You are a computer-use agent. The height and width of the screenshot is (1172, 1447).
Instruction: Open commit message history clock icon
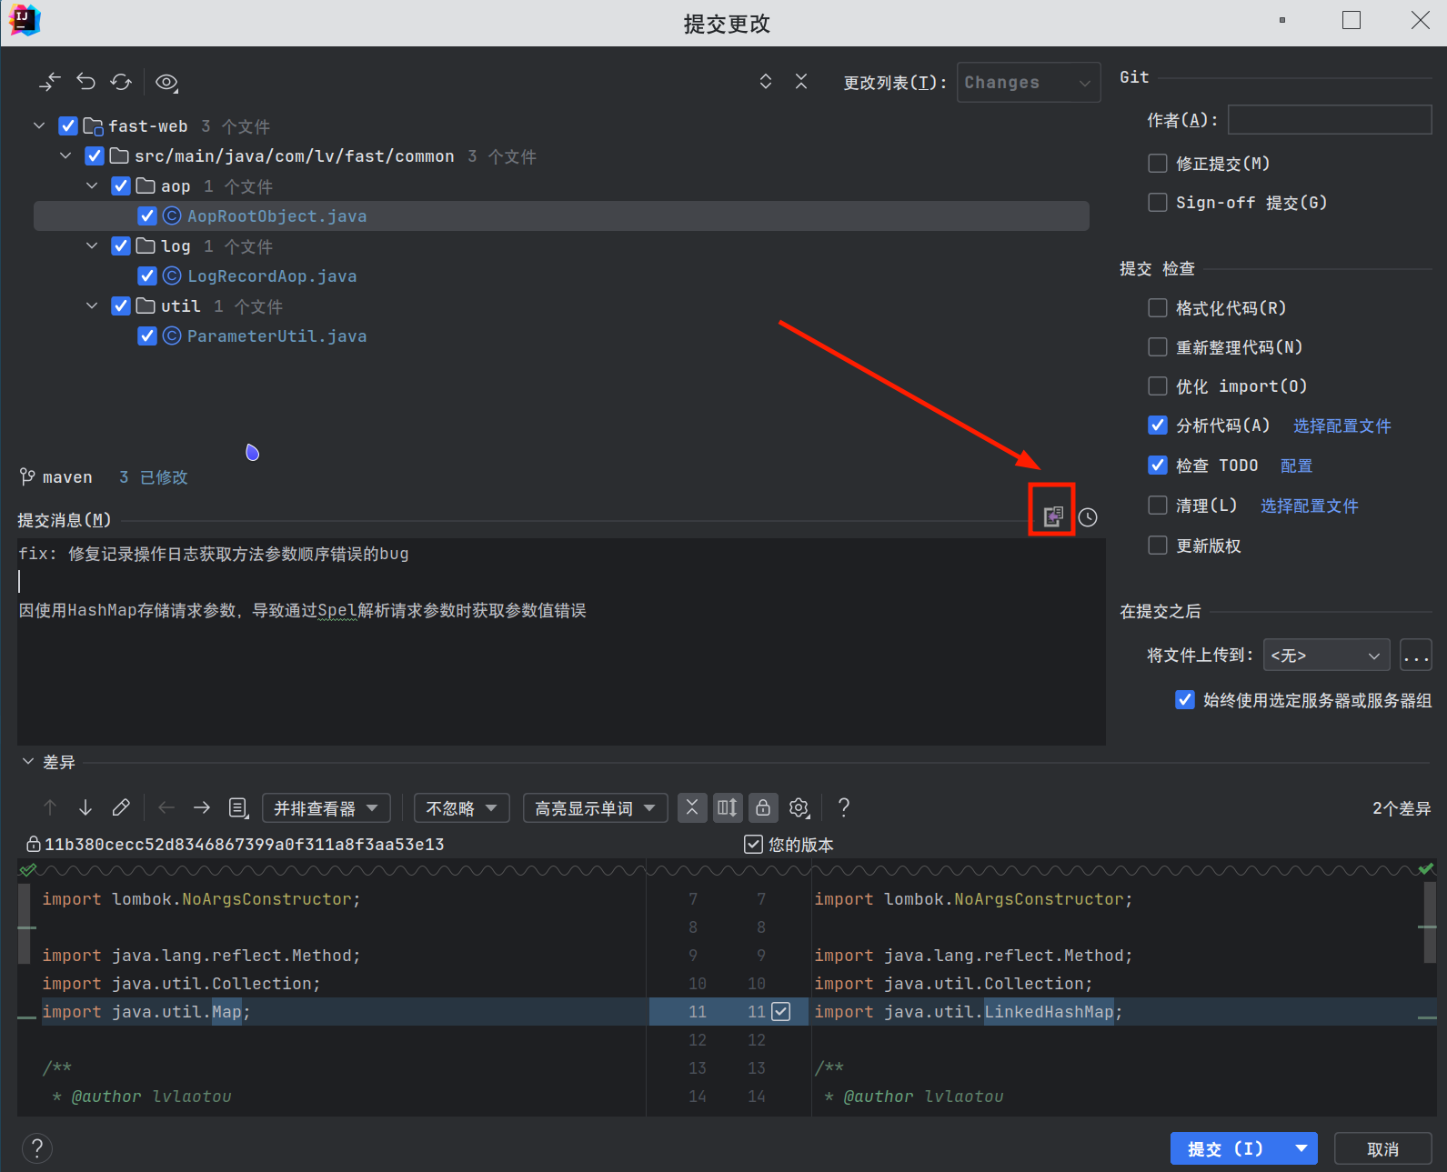pos(1088,517)
